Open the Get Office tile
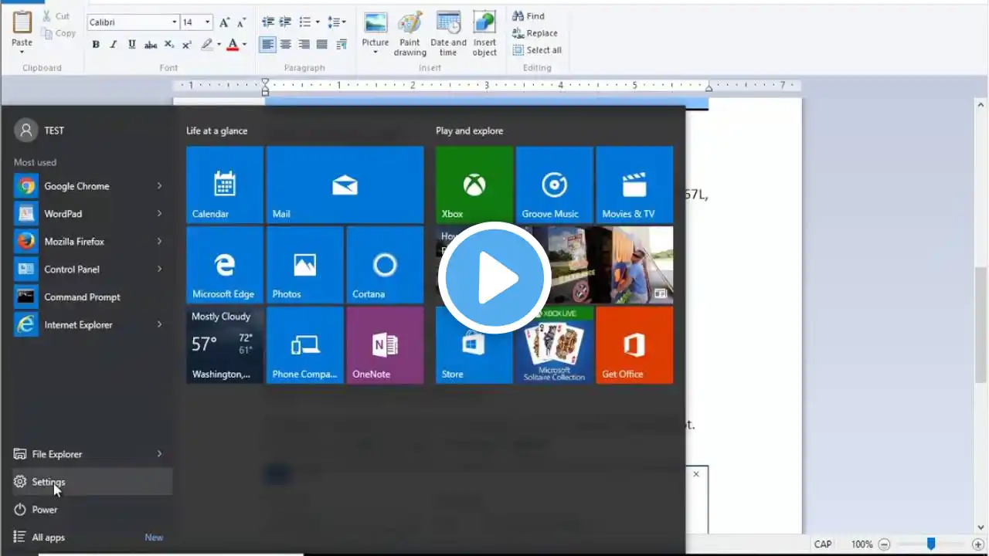Screen dimensions: 989x556 point(634,345)
